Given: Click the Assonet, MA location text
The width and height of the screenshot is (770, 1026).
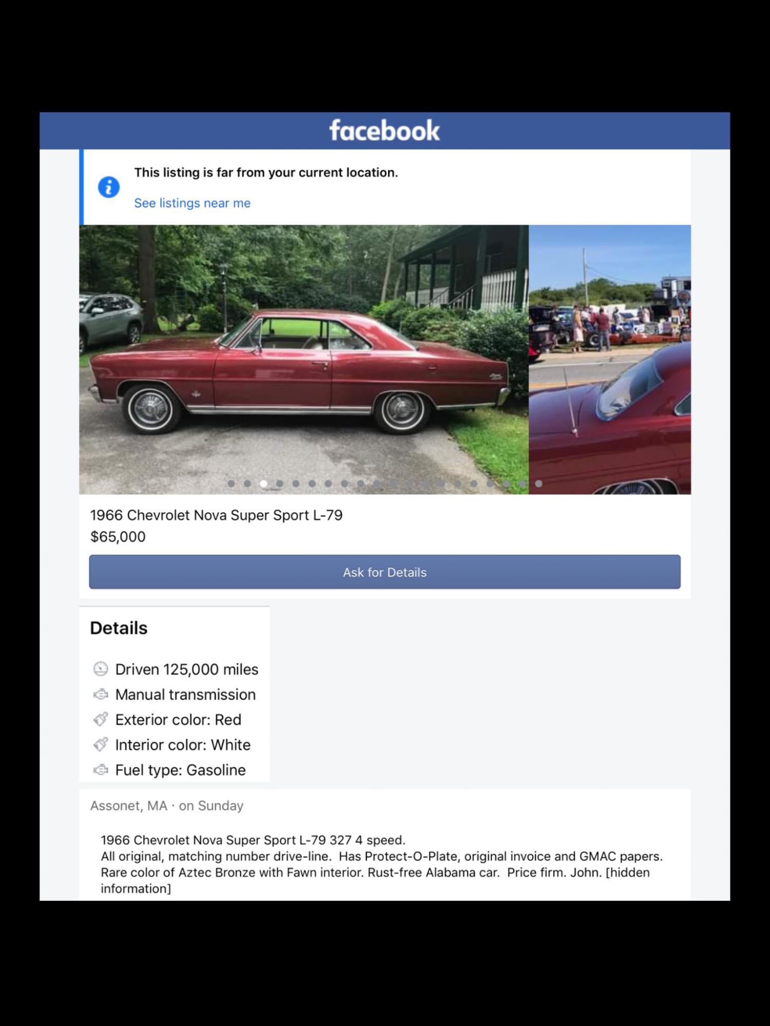Looking at the screenshot, I should pos(129,805).
